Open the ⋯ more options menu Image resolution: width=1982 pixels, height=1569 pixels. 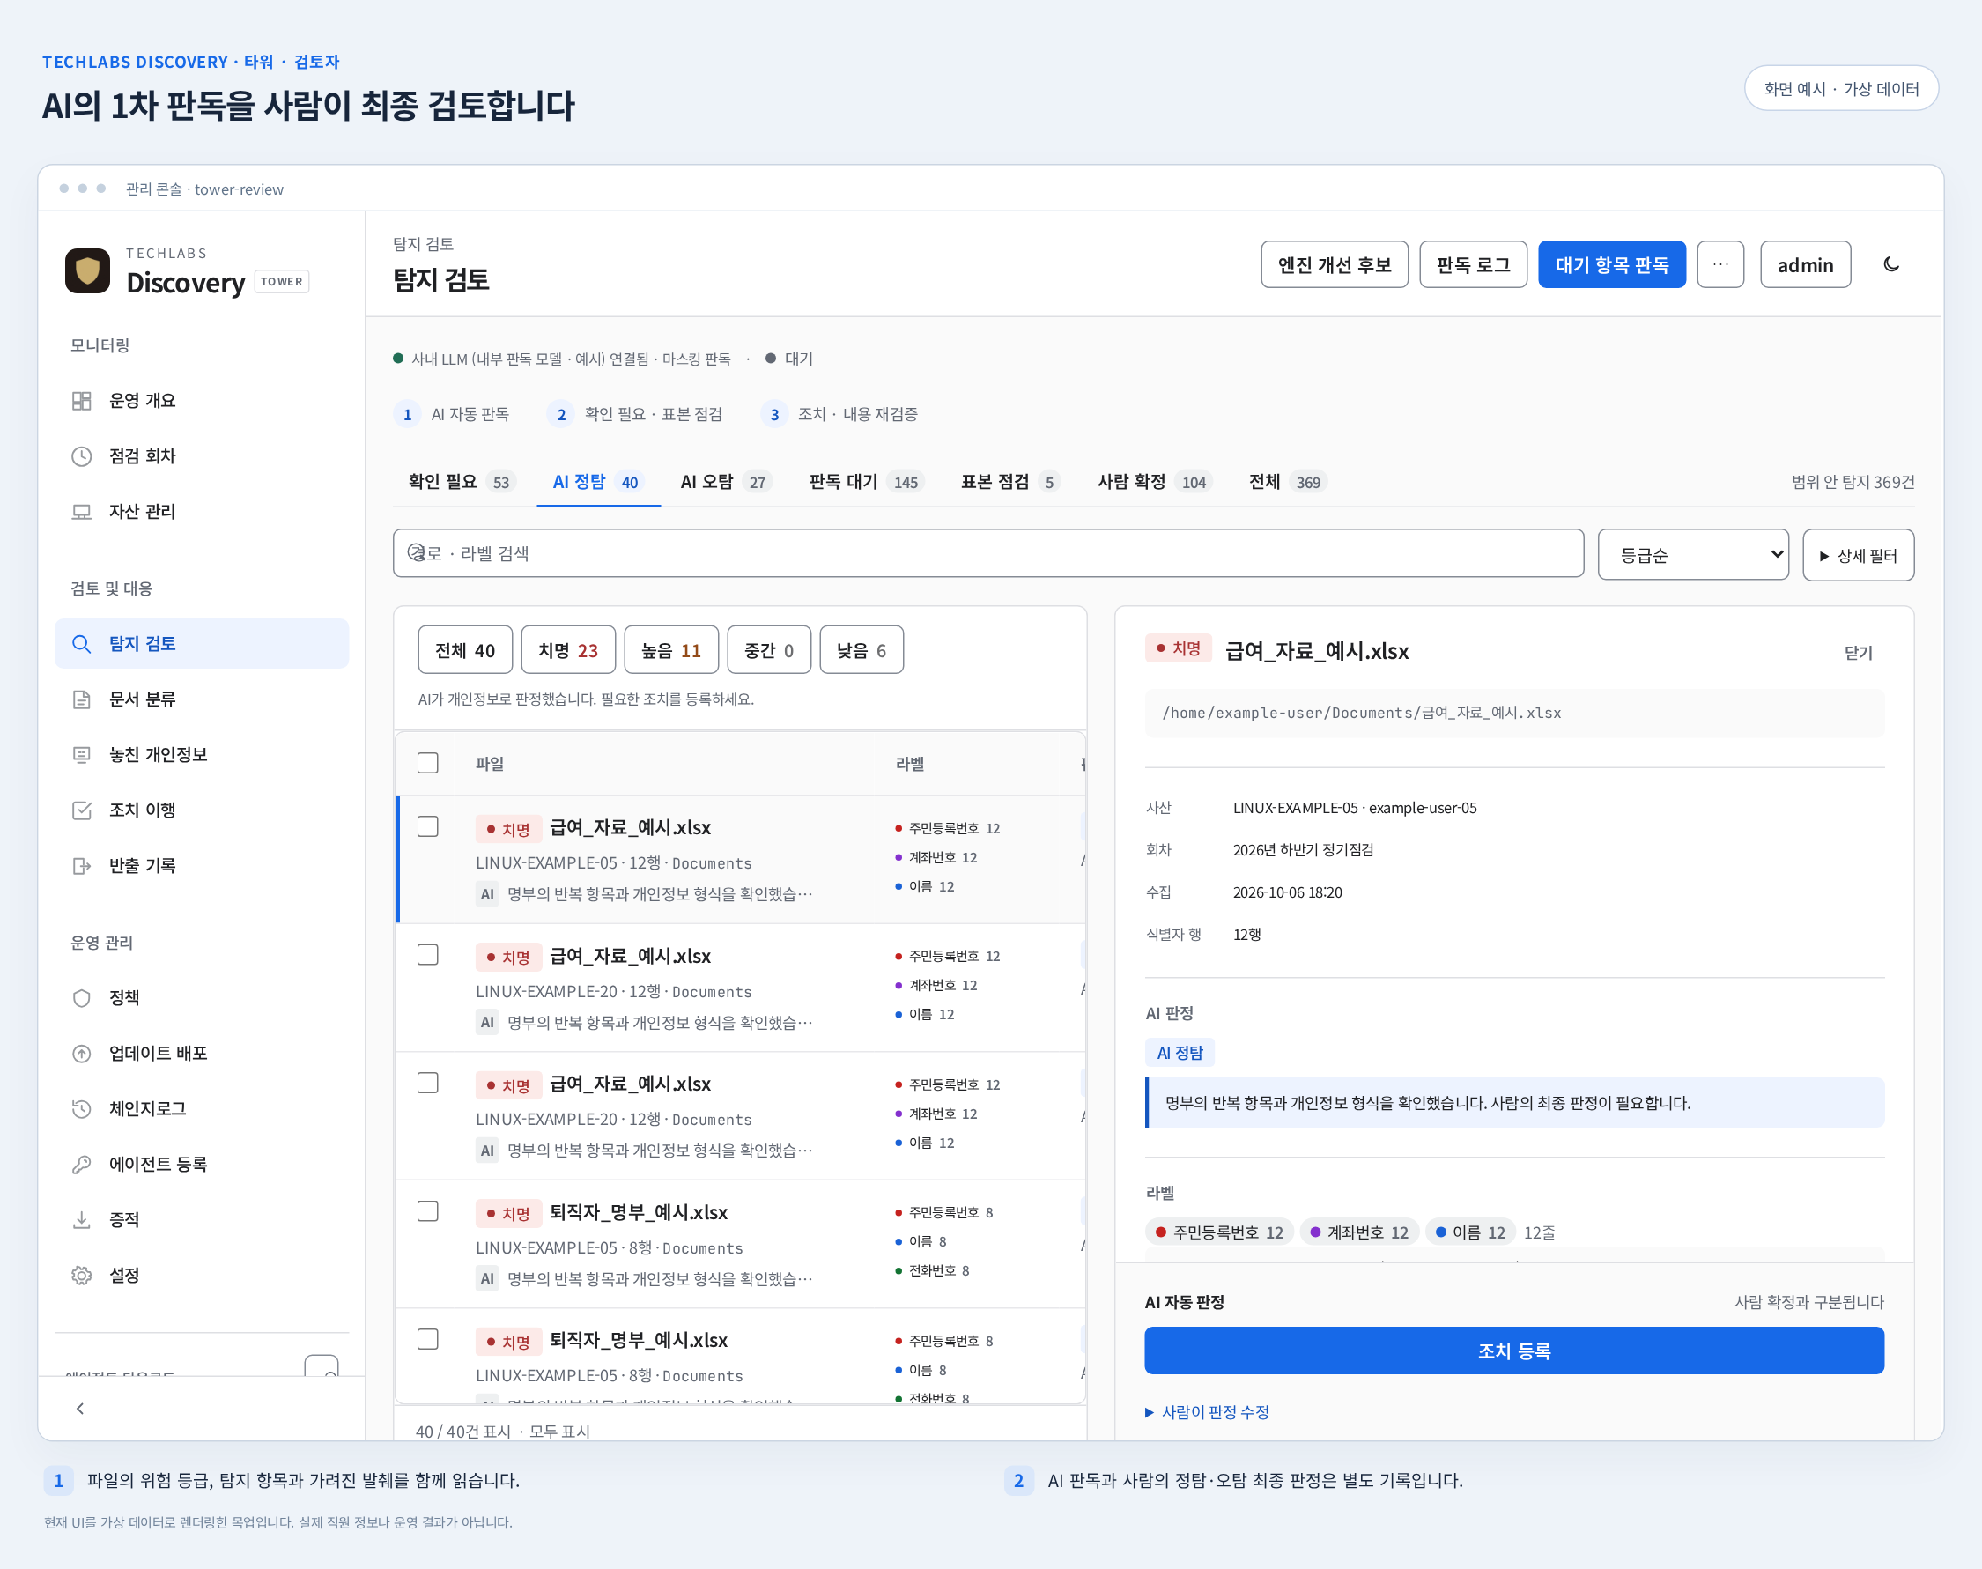[1720, 264]
